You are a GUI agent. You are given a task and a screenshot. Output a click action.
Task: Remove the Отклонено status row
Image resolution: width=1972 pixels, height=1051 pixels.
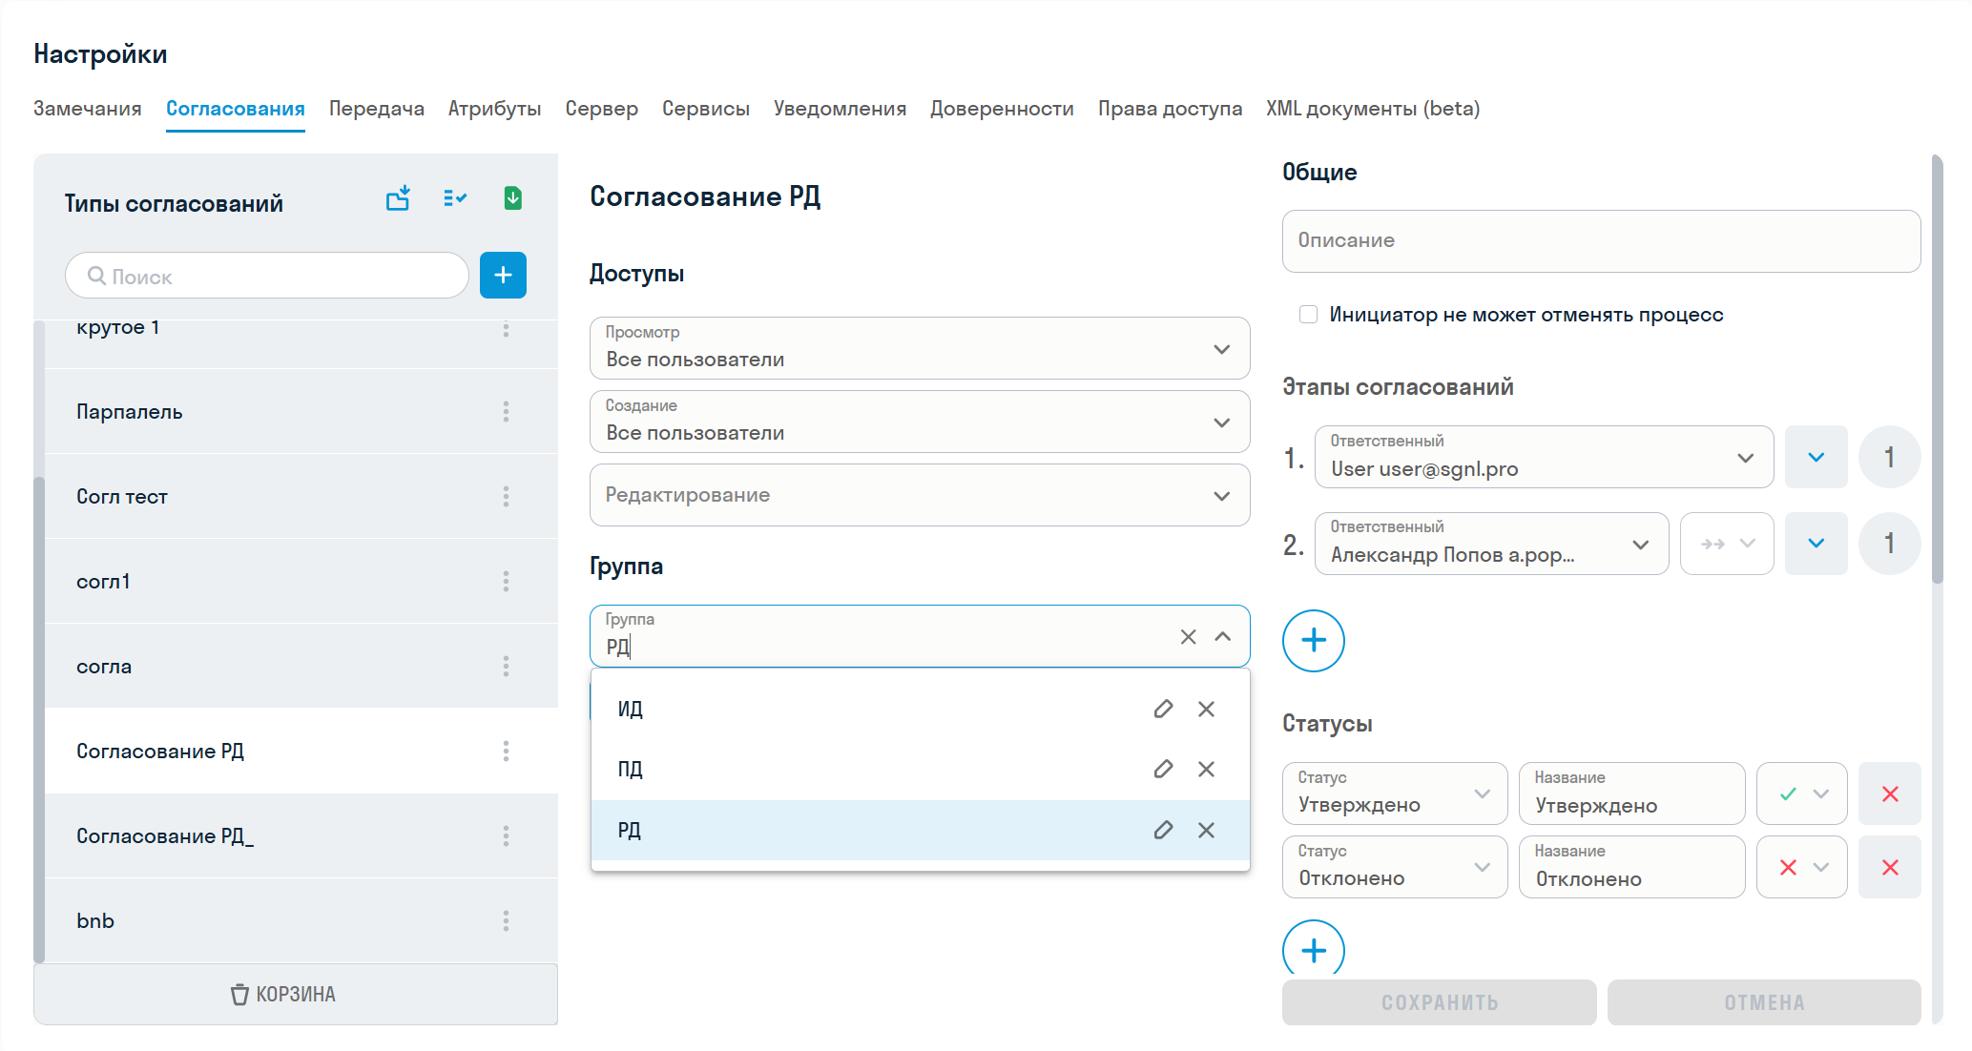1889,867
